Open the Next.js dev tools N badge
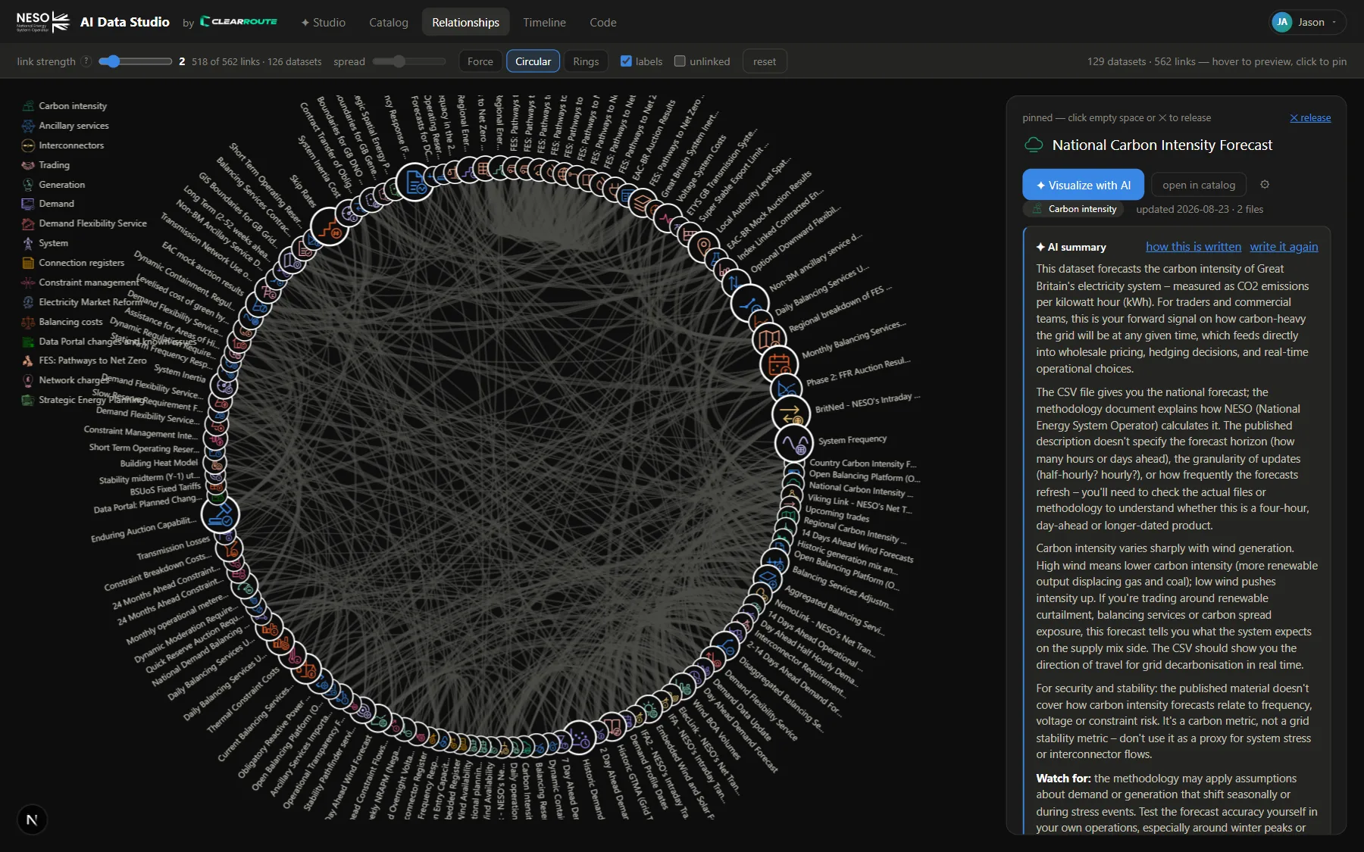The image size is (1364, 852). 32,819
